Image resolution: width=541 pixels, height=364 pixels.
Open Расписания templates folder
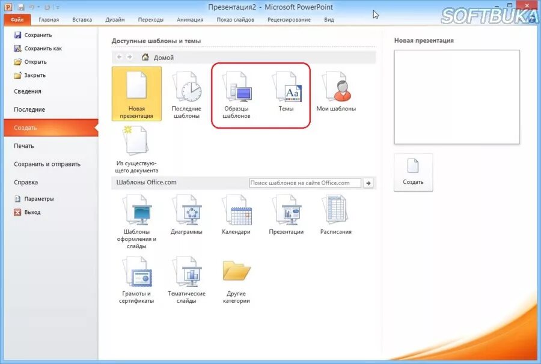(x=336, y=214)
